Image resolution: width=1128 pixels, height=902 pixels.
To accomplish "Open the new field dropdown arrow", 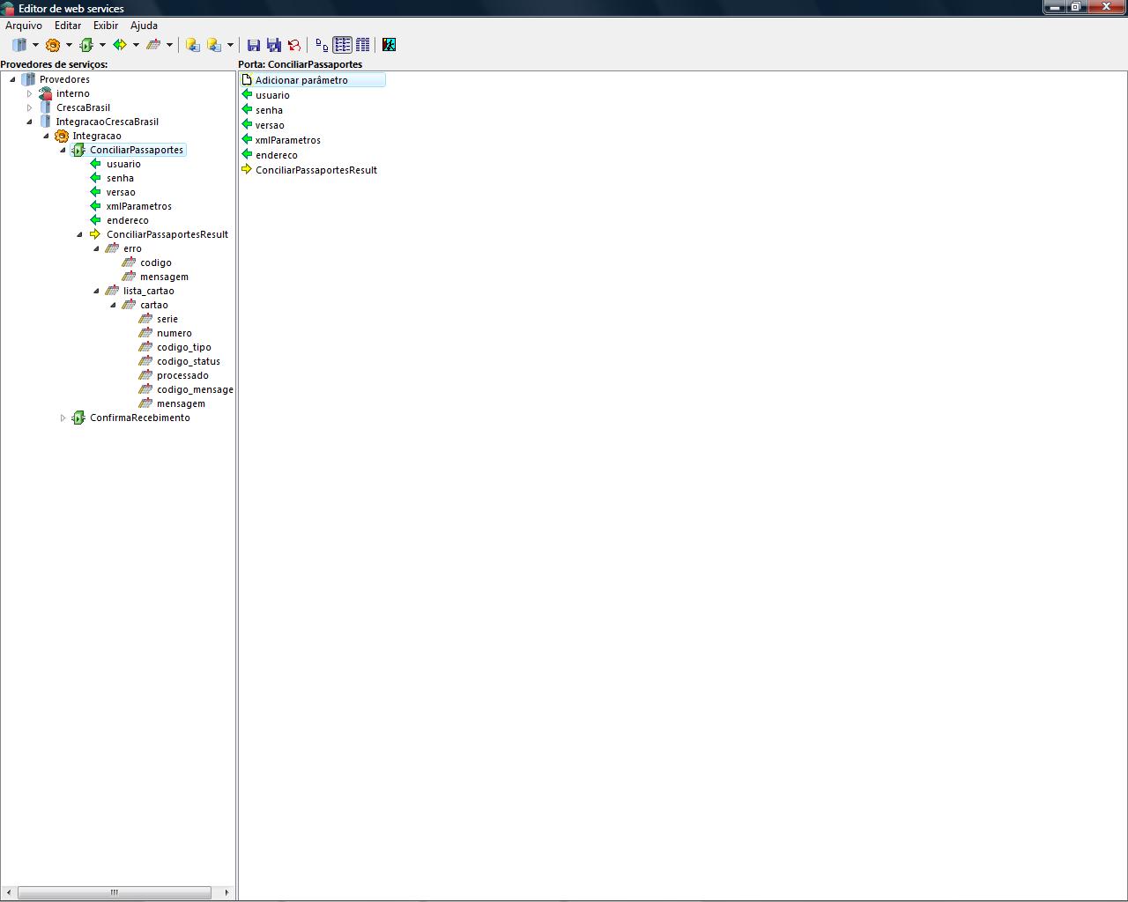I will click(x=169, y=45).
